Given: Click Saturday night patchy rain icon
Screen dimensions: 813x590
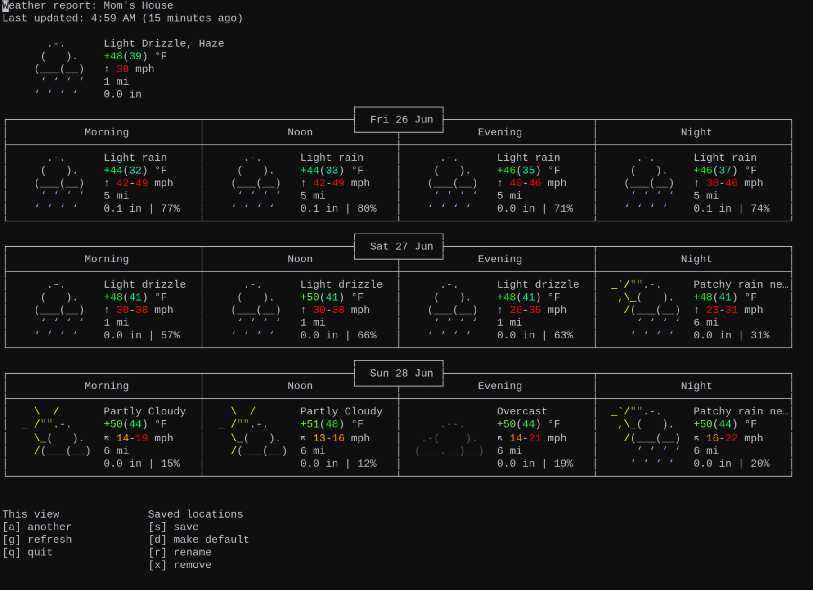Looking at the screenshot, I should click(x=646, y=310).
